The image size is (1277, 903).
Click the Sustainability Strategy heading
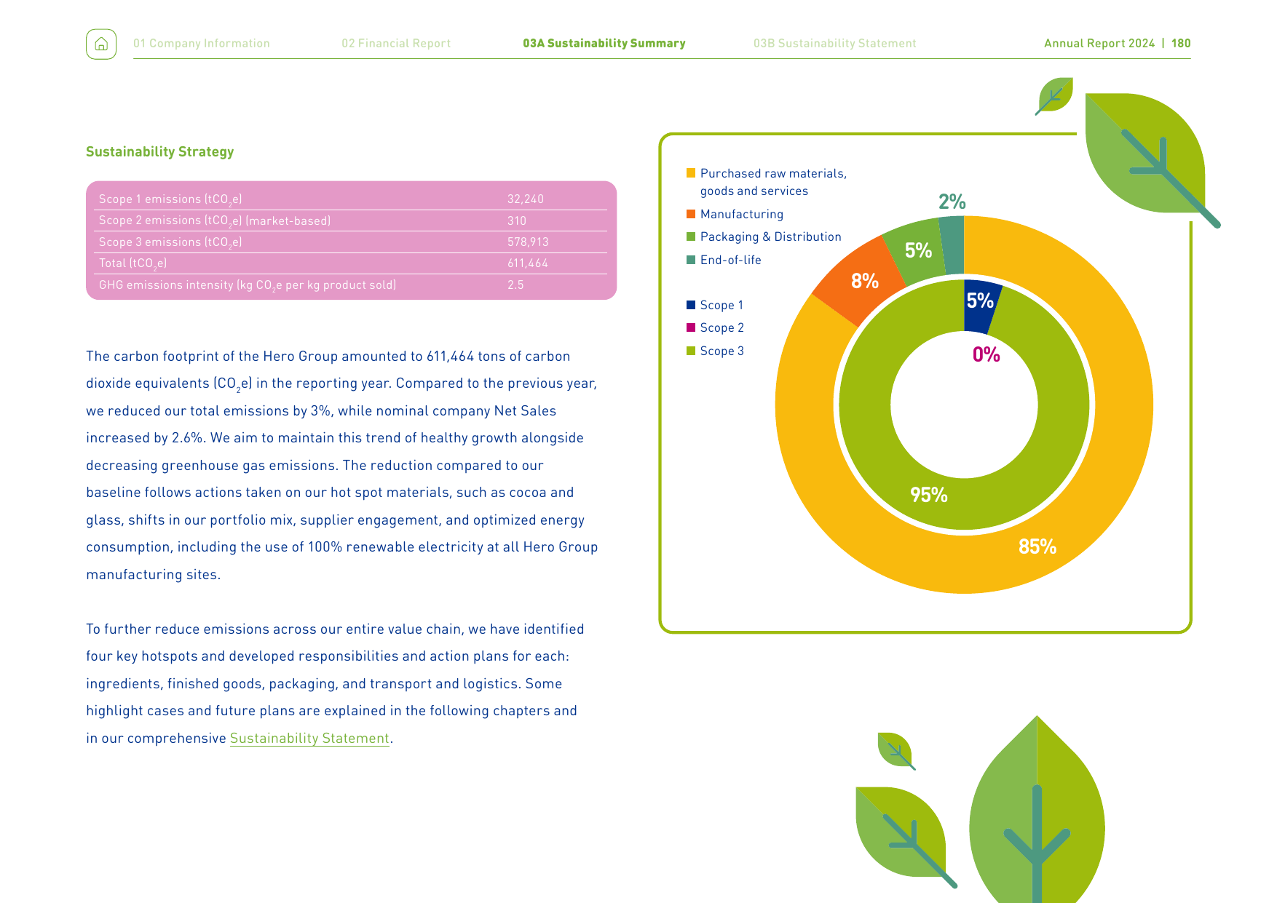pyautogui.click(x=160, y=151)
